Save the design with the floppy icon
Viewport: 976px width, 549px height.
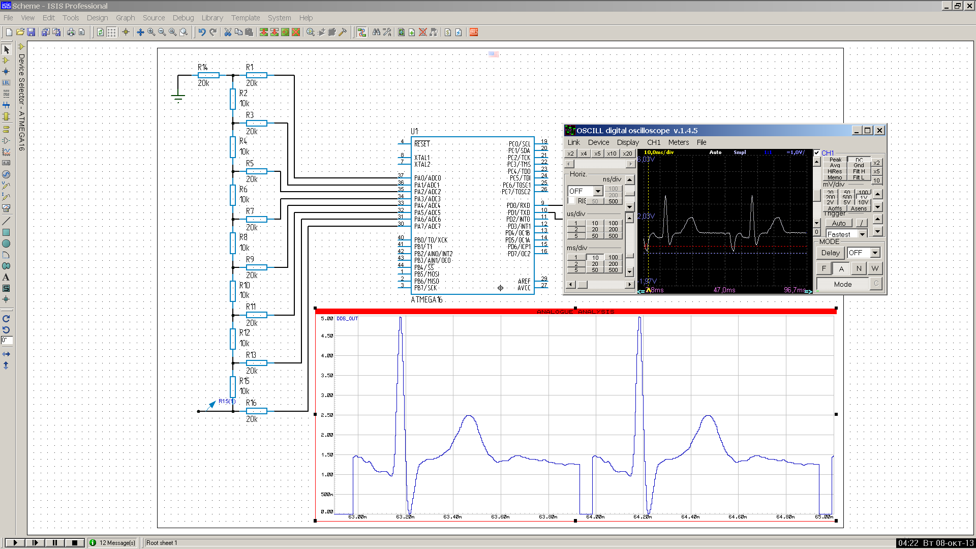coord(31,32)
